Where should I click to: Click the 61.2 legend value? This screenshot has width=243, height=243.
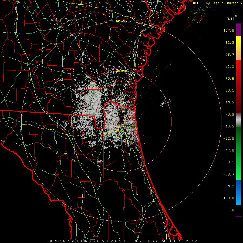[230, 66]
